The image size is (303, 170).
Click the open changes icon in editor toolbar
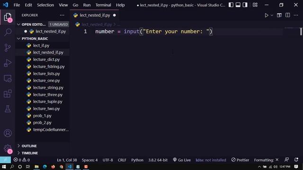click(x=279, y=15)
